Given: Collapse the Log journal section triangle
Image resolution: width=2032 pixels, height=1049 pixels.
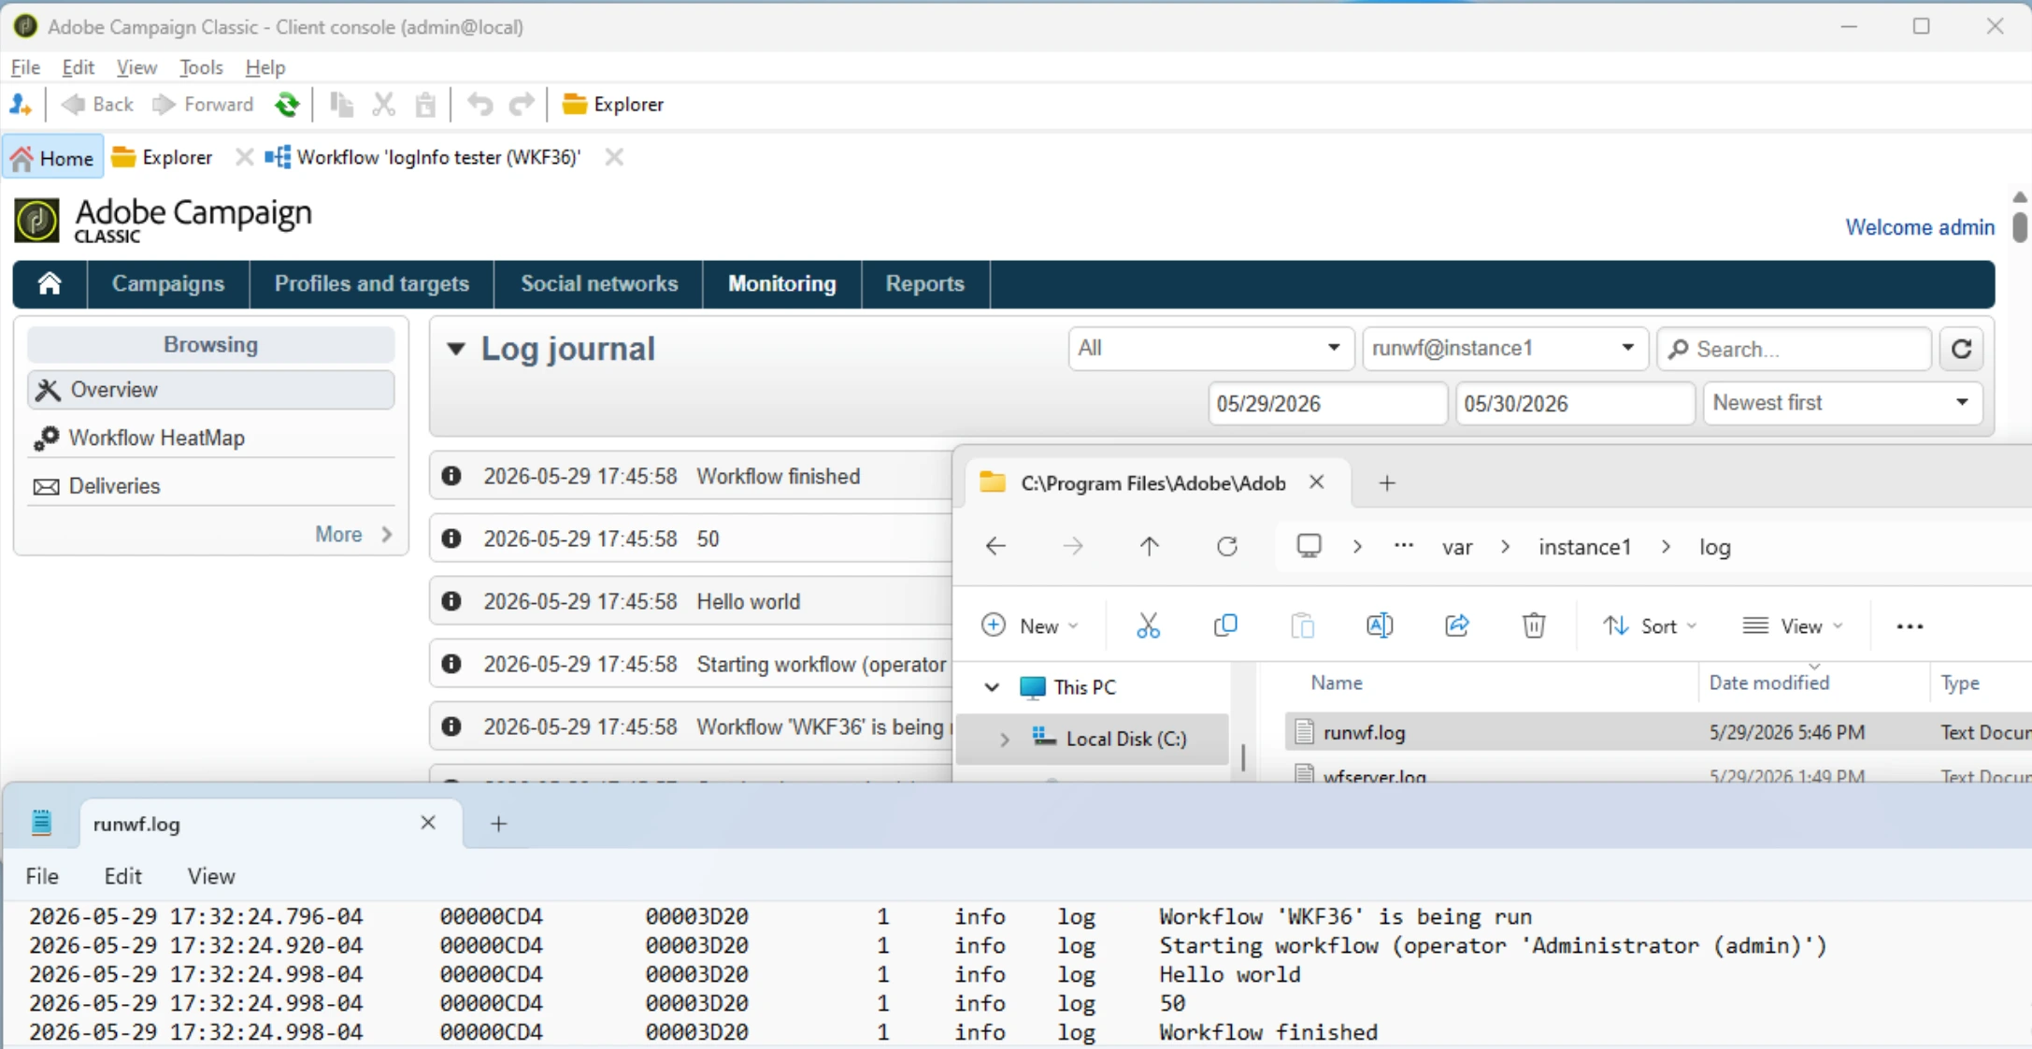Looking at the screenshot, I should point(455,350).
